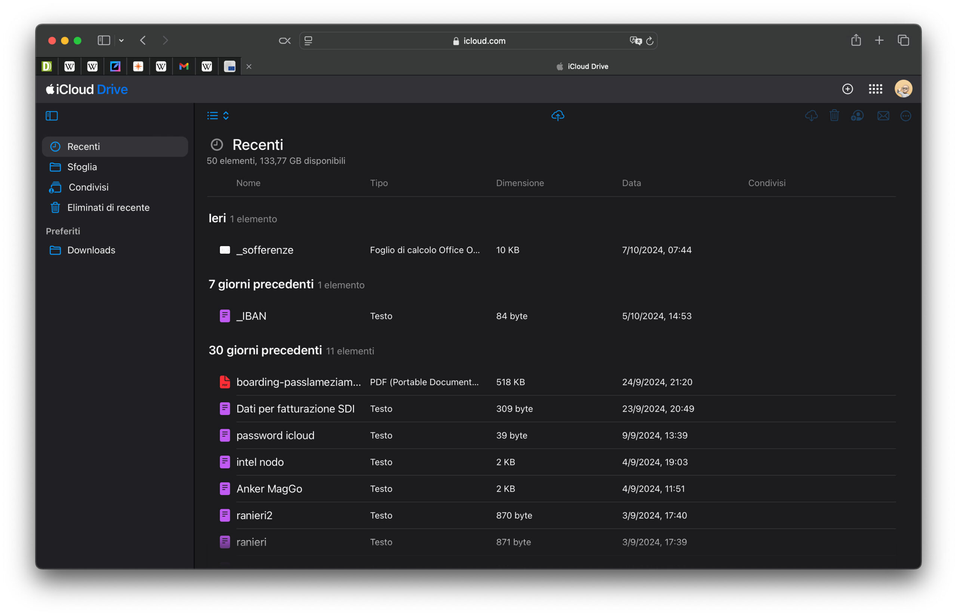Open the Downloads favorite folder
Image resolution: width=957 pixels, height=616 pixels.
pyautogui.click(x=91, y=250)
